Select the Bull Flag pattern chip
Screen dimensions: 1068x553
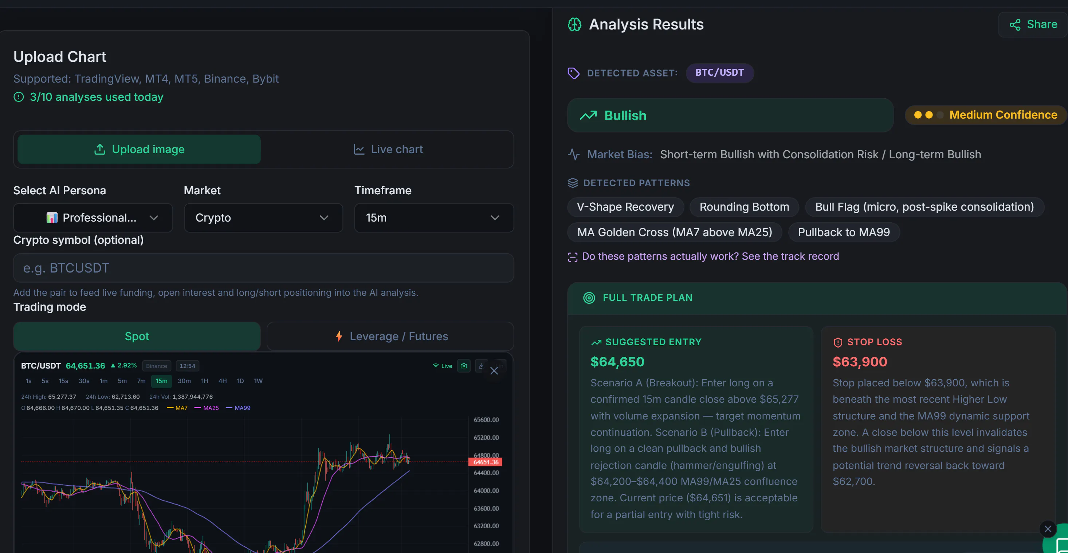pos(924,207)
